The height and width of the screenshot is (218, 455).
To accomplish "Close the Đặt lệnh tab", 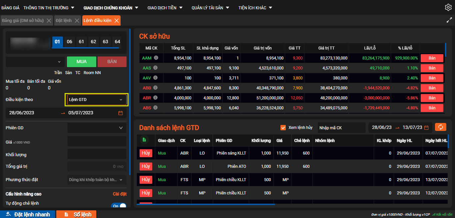I will 77,21.
